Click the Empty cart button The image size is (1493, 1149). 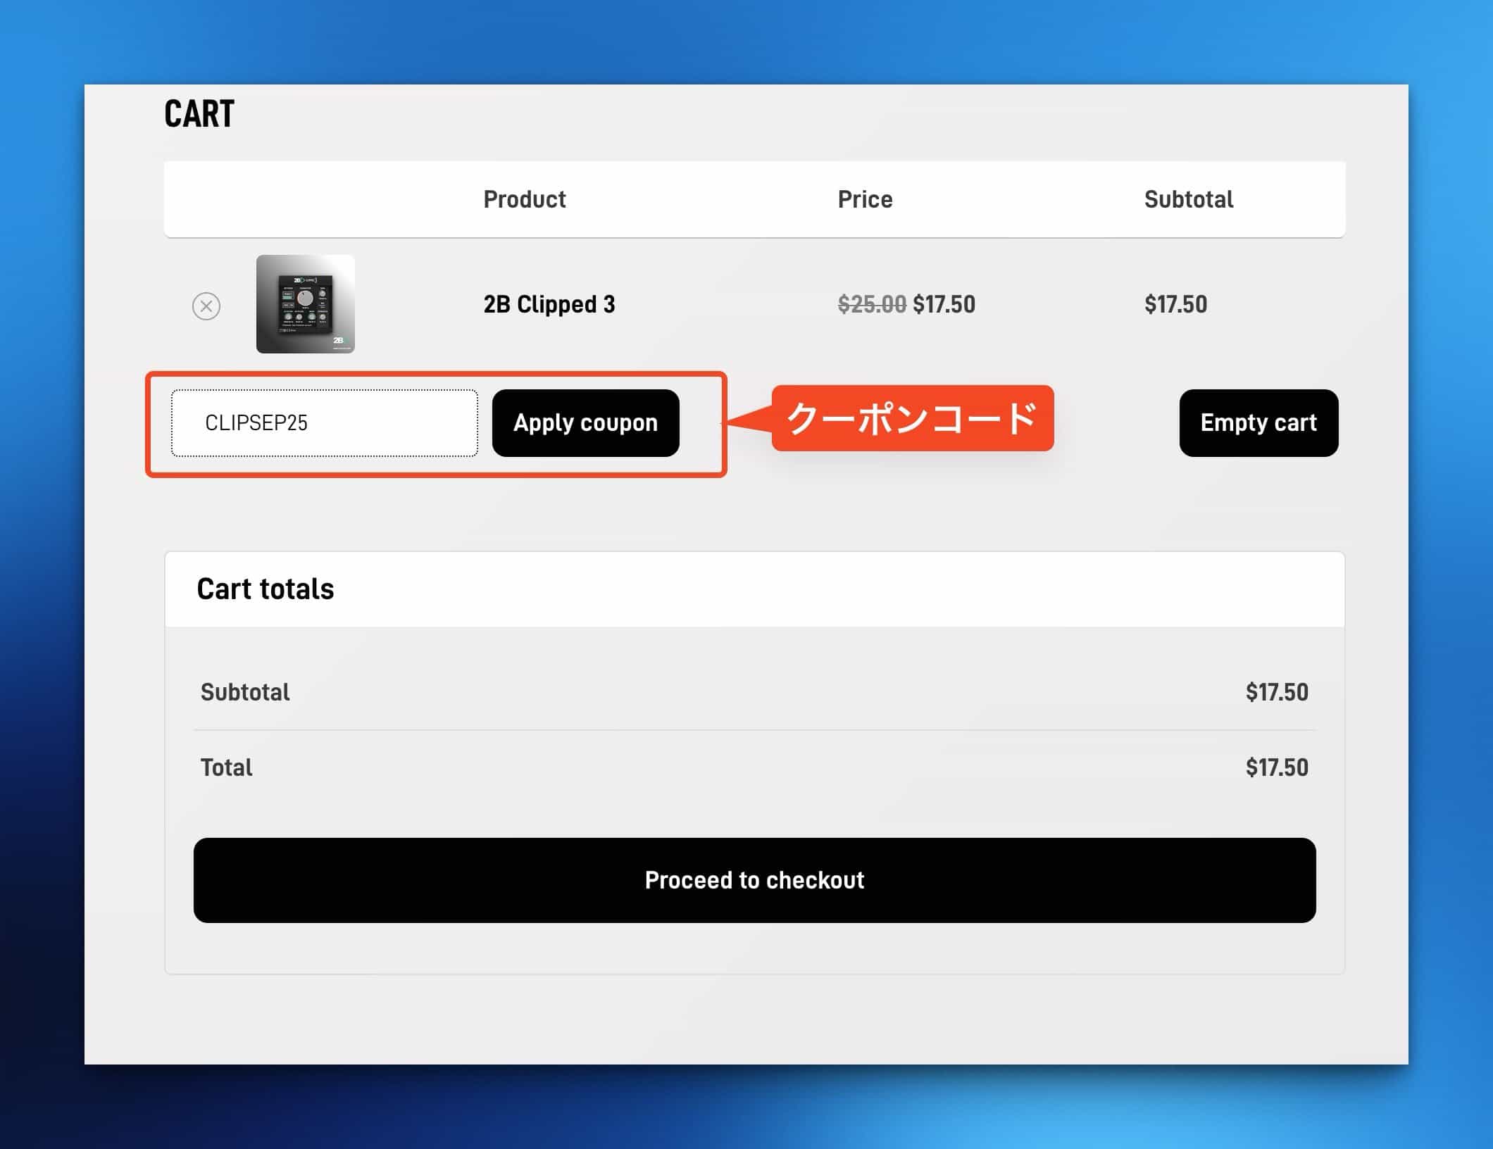click(x=1258, y=423)
